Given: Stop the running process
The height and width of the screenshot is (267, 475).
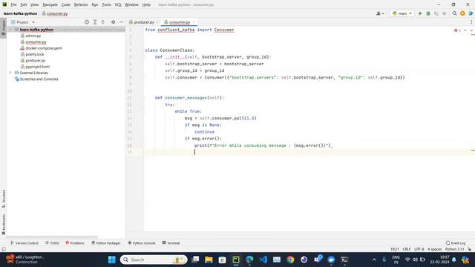Looking at the screenshot, I should pyautogui.click(x=444, y=13).
